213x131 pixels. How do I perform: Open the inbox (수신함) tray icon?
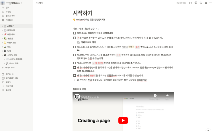[3, 12]
